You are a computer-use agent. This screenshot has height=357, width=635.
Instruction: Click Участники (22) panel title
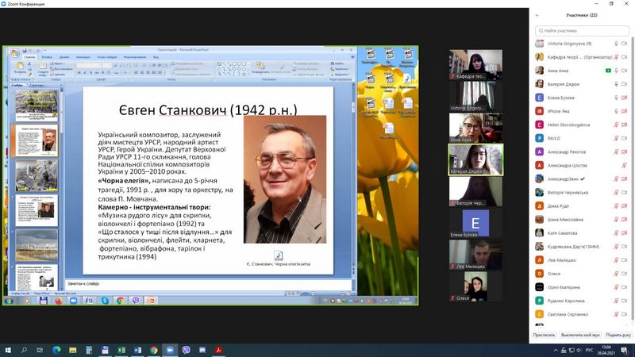pyautogui.click(x=582, y=15)
